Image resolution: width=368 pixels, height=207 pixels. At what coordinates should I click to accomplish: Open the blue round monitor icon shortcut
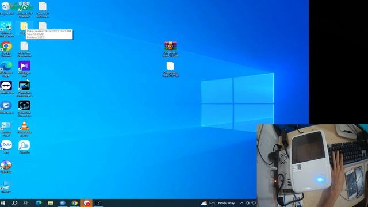(6, 108)
